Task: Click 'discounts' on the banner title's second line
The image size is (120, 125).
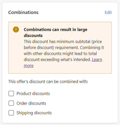Action: [33, 35]
